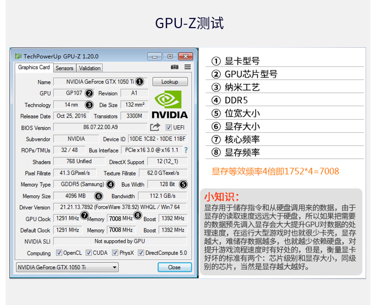Click the Transistors field showing 3300M
376x305 pixels.
point(134,116)
